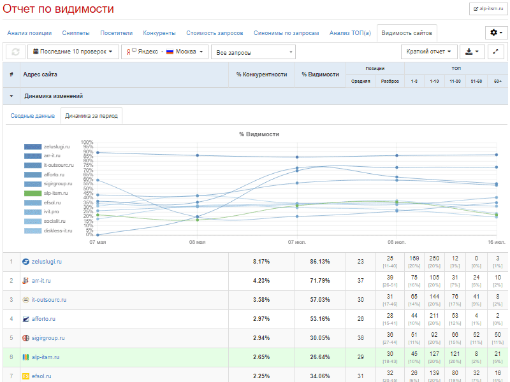Image resolution: width=510 pixels, height=382 pixels.
Task: Sort by ТОП 1-3 column header
Action: tap(414, 81)
